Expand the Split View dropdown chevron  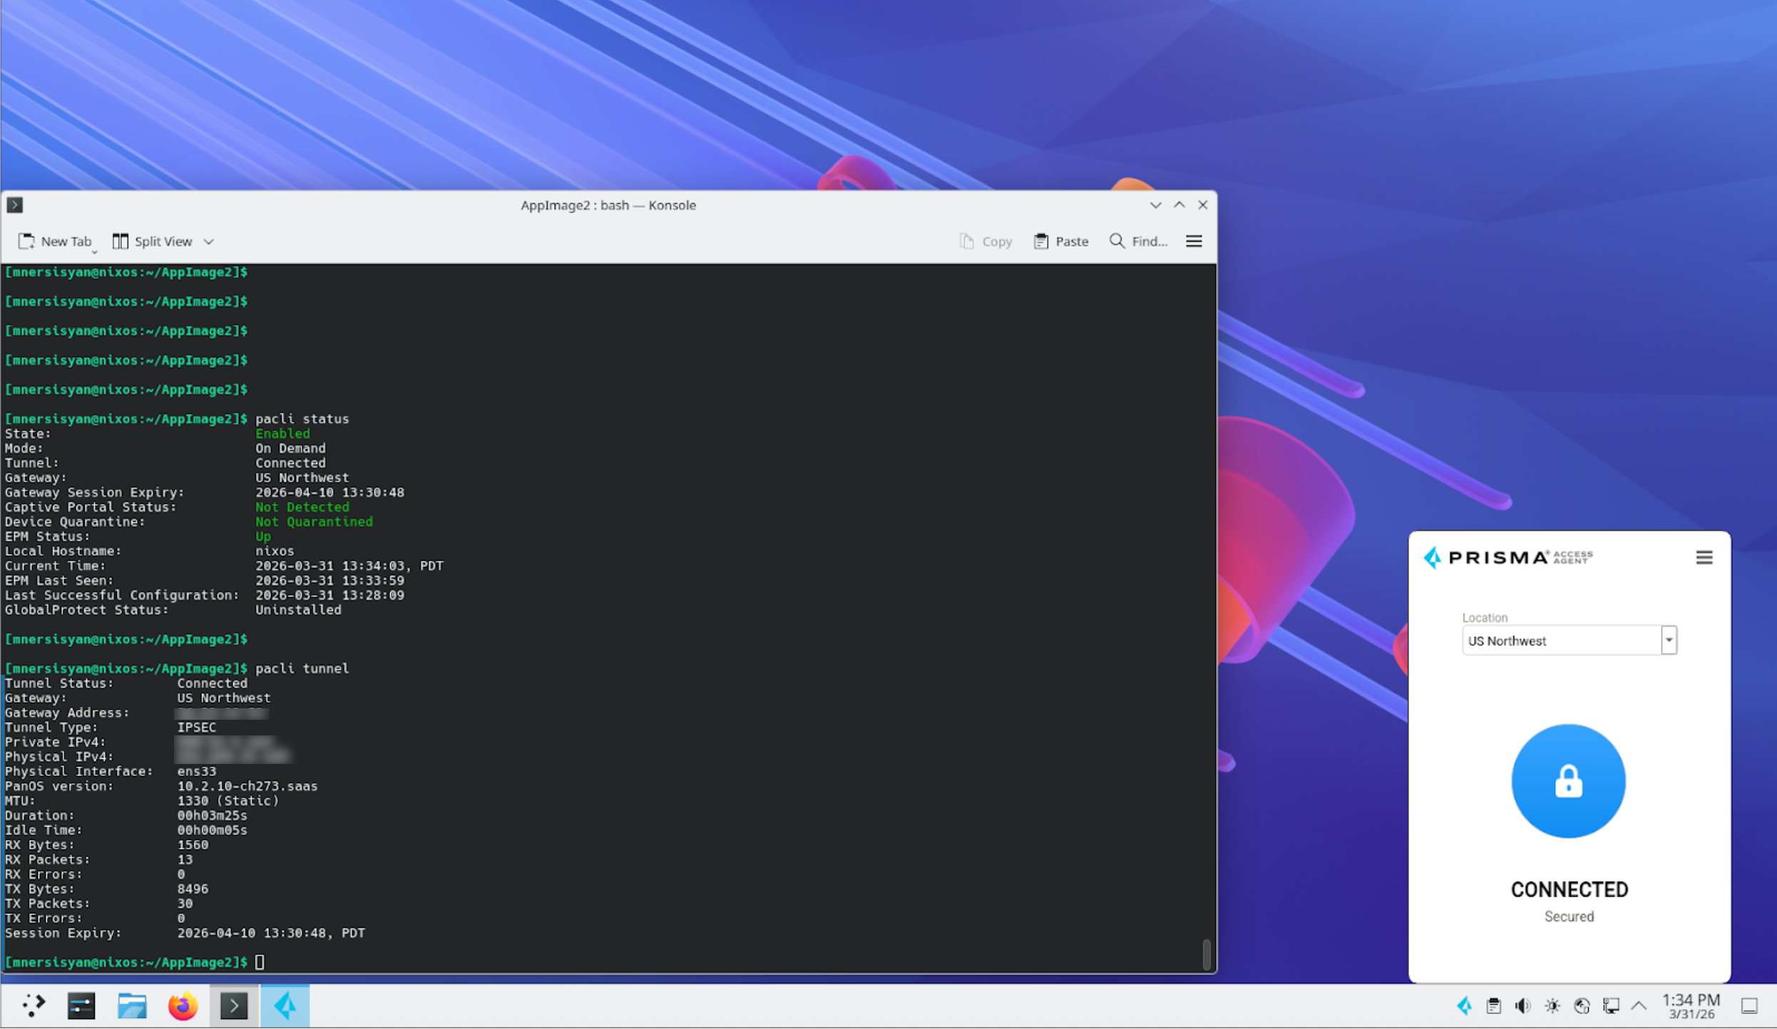coord(208,242)
